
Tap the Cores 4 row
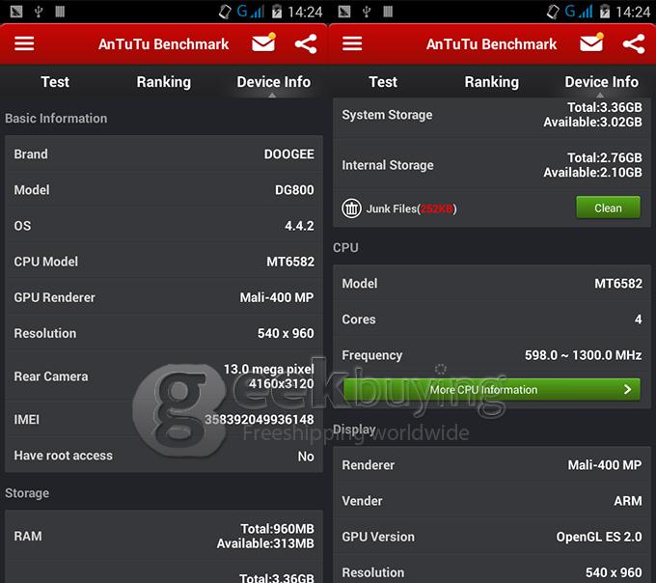pos(492,319)
